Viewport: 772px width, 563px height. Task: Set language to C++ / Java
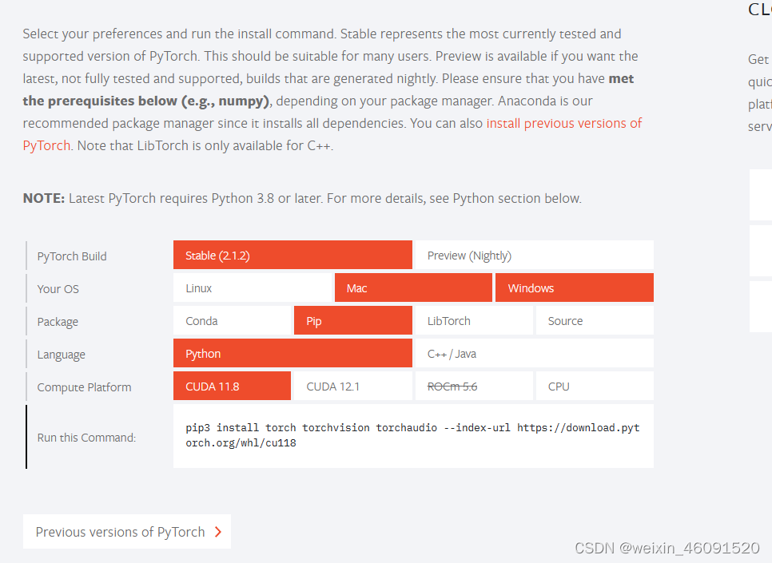tap(534, 354)
